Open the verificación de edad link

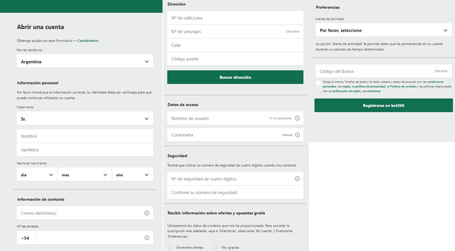tap(345, 91)
